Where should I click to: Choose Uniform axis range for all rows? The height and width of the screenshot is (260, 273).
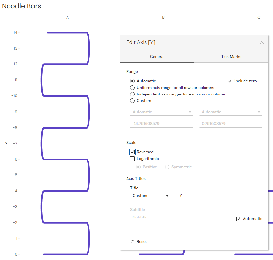tap(132, 88)
